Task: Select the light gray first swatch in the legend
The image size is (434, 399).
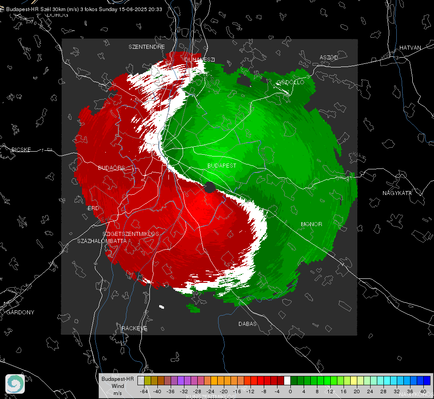Action: point(141,380)
